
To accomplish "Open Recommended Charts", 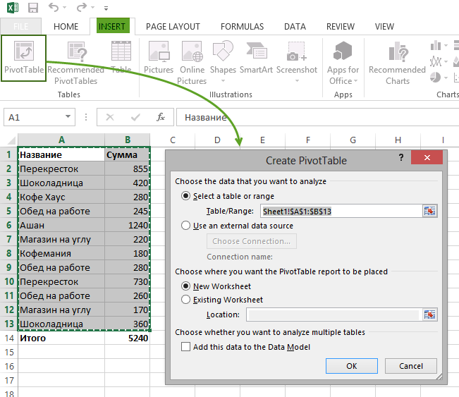I will pyautogui.click(x=397, y=62).
